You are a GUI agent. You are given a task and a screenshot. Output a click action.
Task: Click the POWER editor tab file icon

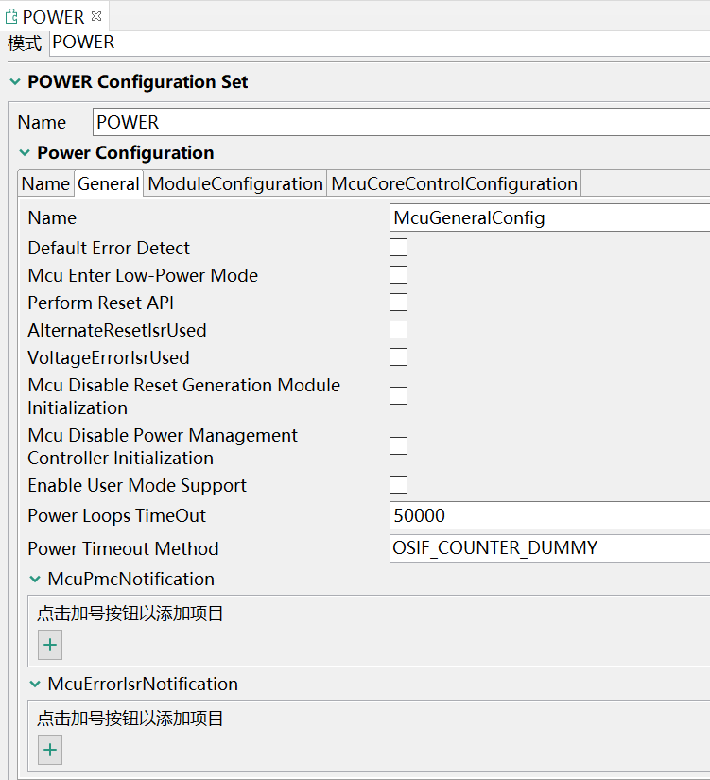tap(11, 16)
